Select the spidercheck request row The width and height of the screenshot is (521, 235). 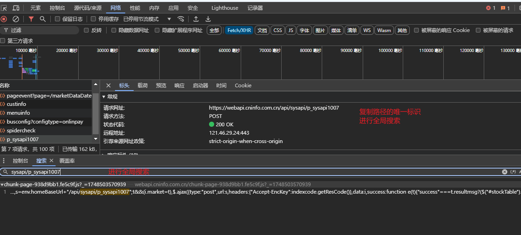(46, 131)
